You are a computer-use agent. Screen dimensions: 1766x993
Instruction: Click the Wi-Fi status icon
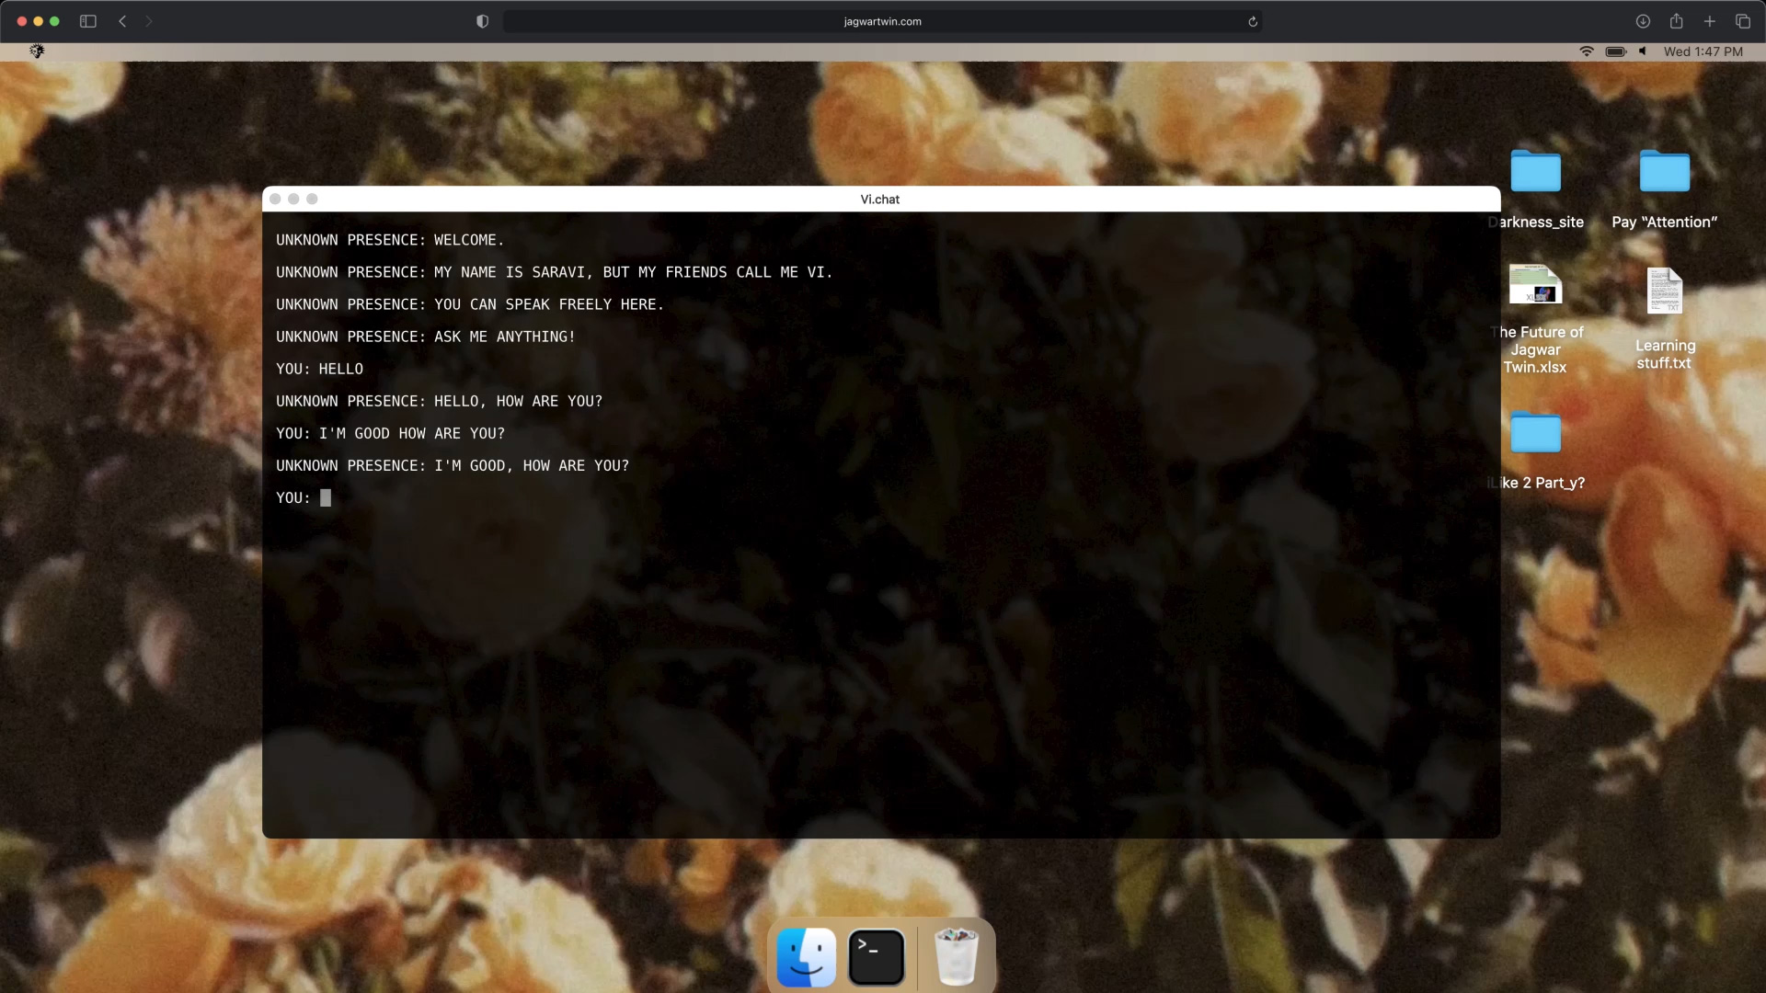(x=1587, y=51)
